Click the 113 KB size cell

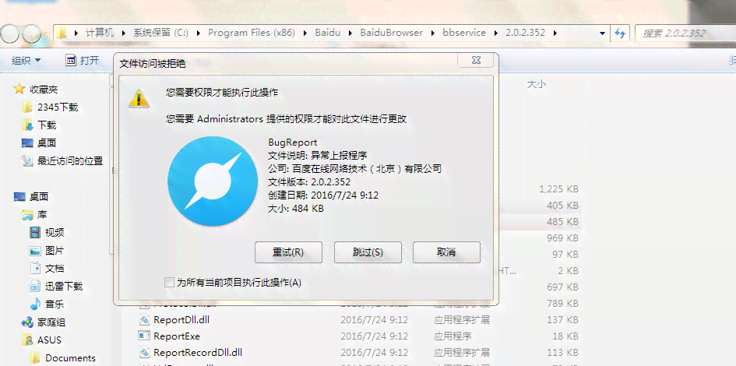[562, 353]
